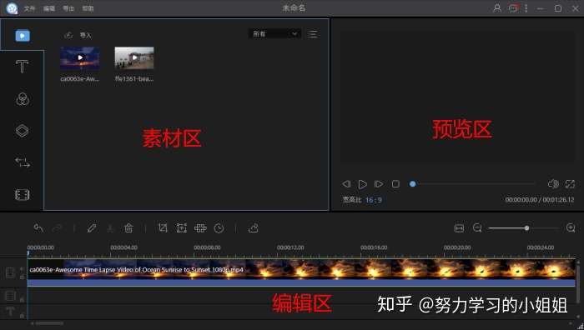Click ruler mark 00:00:12.00
The width and height of the screenshot is (584, 330).
[x=290, y=247]
